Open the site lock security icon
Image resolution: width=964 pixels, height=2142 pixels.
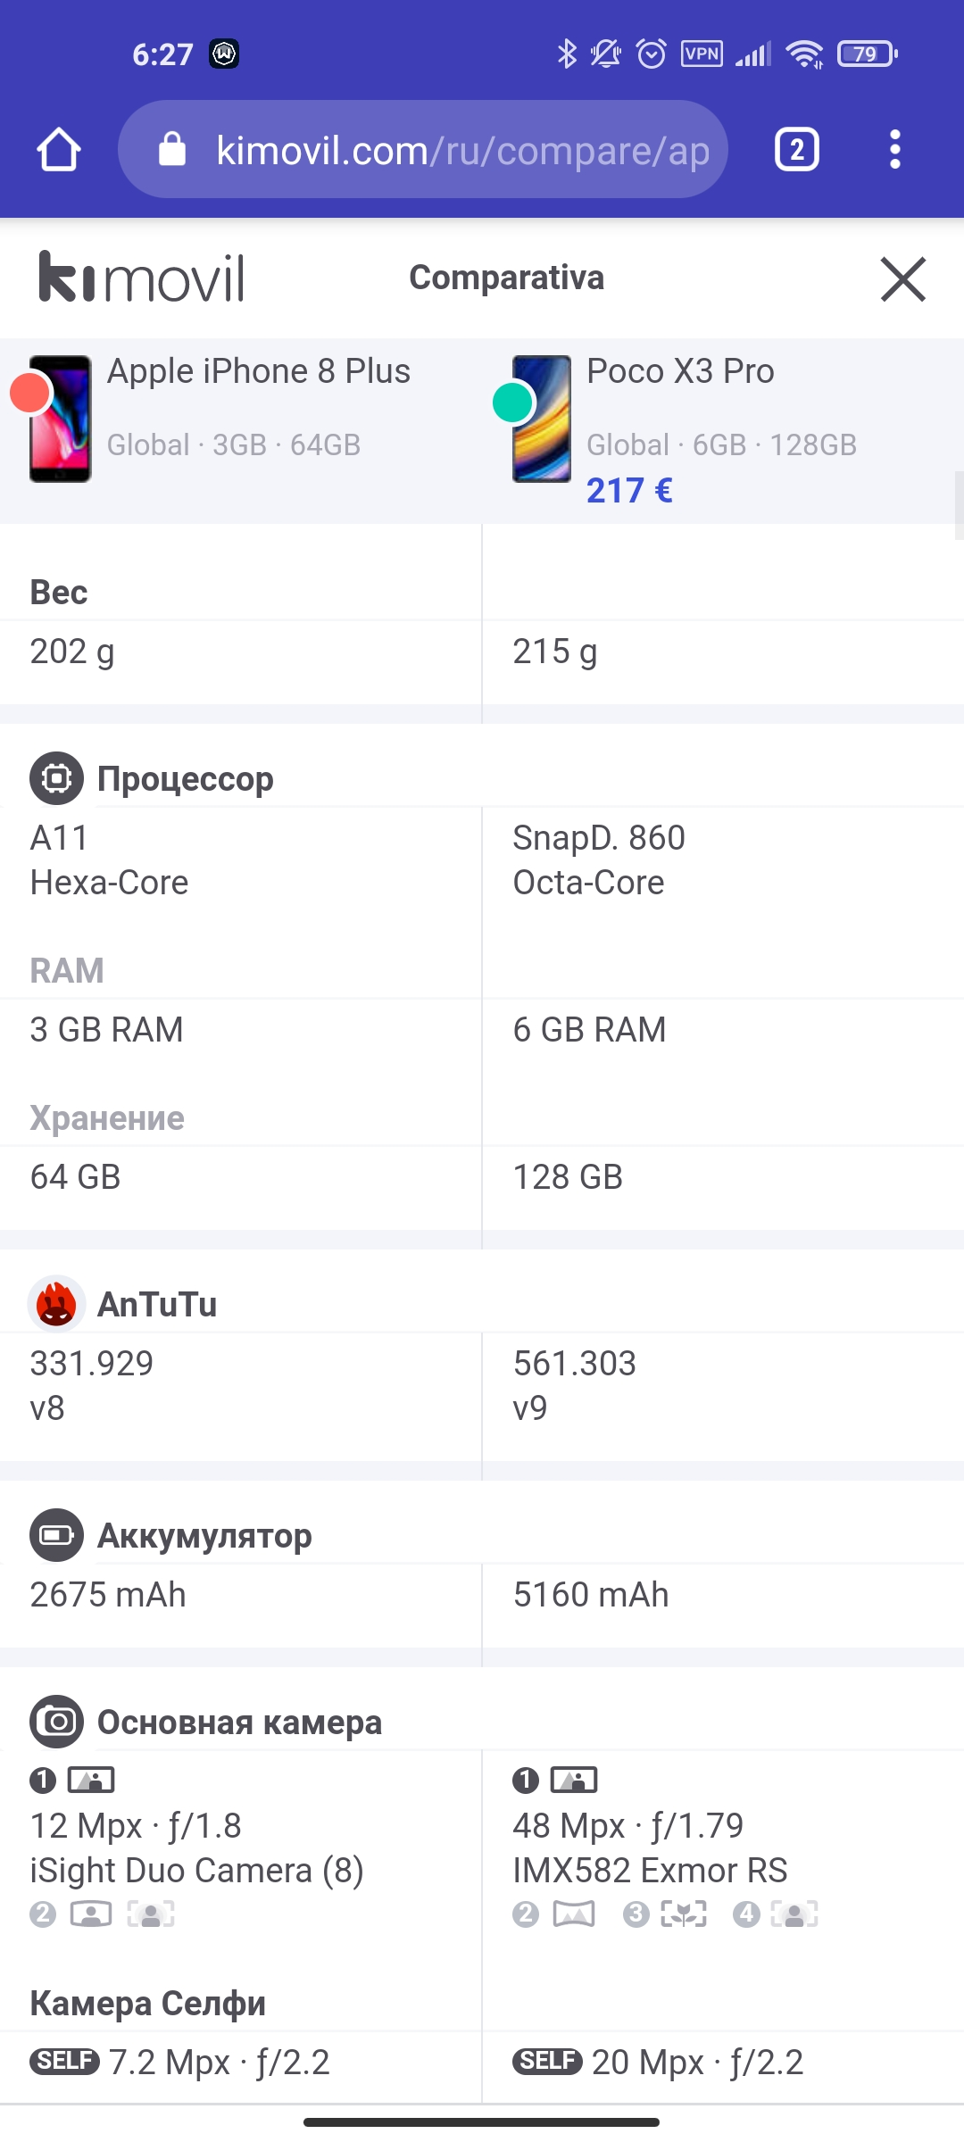click(x=172, y=149)
